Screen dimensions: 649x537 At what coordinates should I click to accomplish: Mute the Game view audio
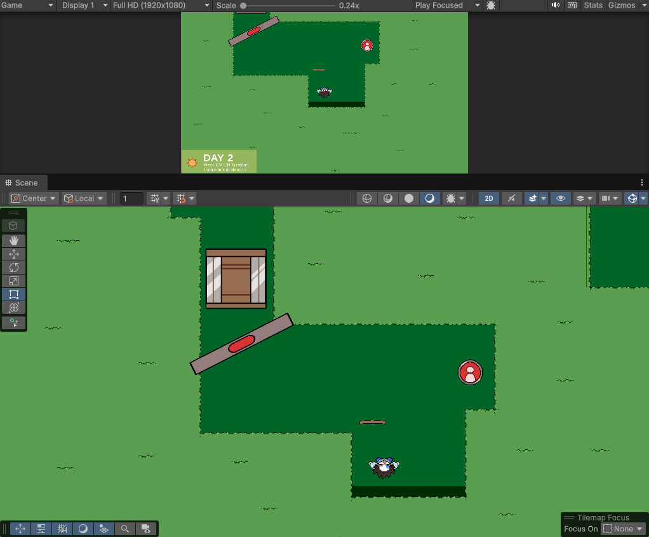[556, 5]
